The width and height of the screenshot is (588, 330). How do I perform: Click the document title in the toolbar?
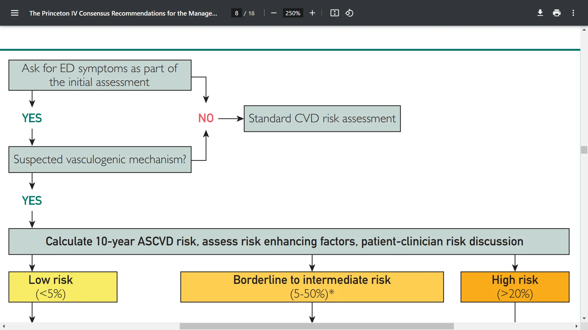[x=123, y=13]
